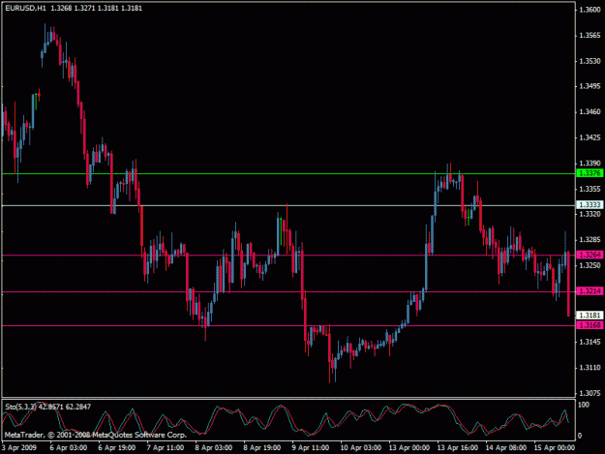Screen dimensions: 605x454
Task: Select the gray horizontal line at 1.3333
Action: point(288,205)
